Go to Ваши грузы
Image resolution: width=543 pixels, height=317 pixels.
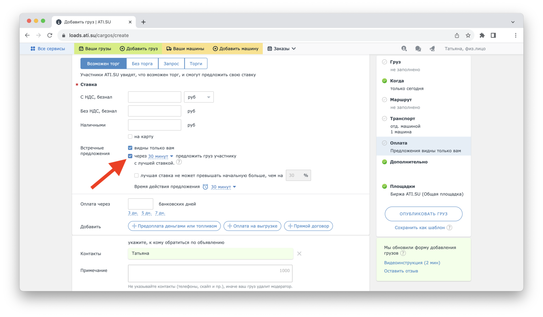tap(95, 48)
